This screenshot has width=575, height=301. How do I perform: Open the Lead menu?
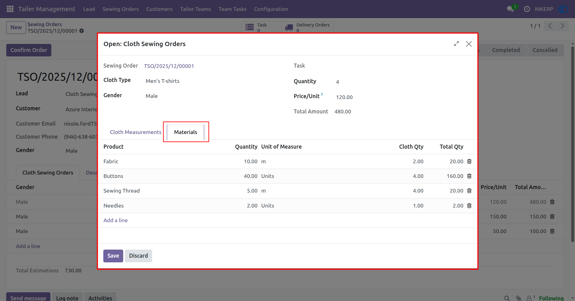pos(89,9)
